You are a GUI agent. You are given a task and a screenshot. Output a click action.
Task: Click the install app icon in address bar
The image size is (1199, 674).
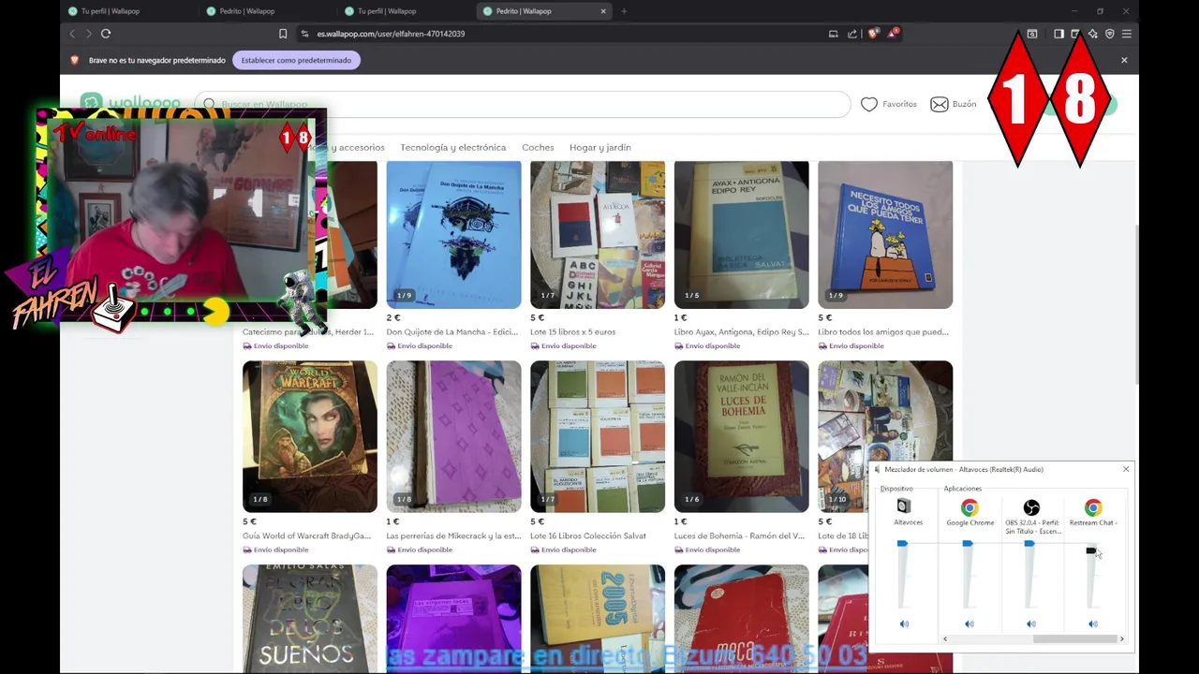(x=833, y=34)
